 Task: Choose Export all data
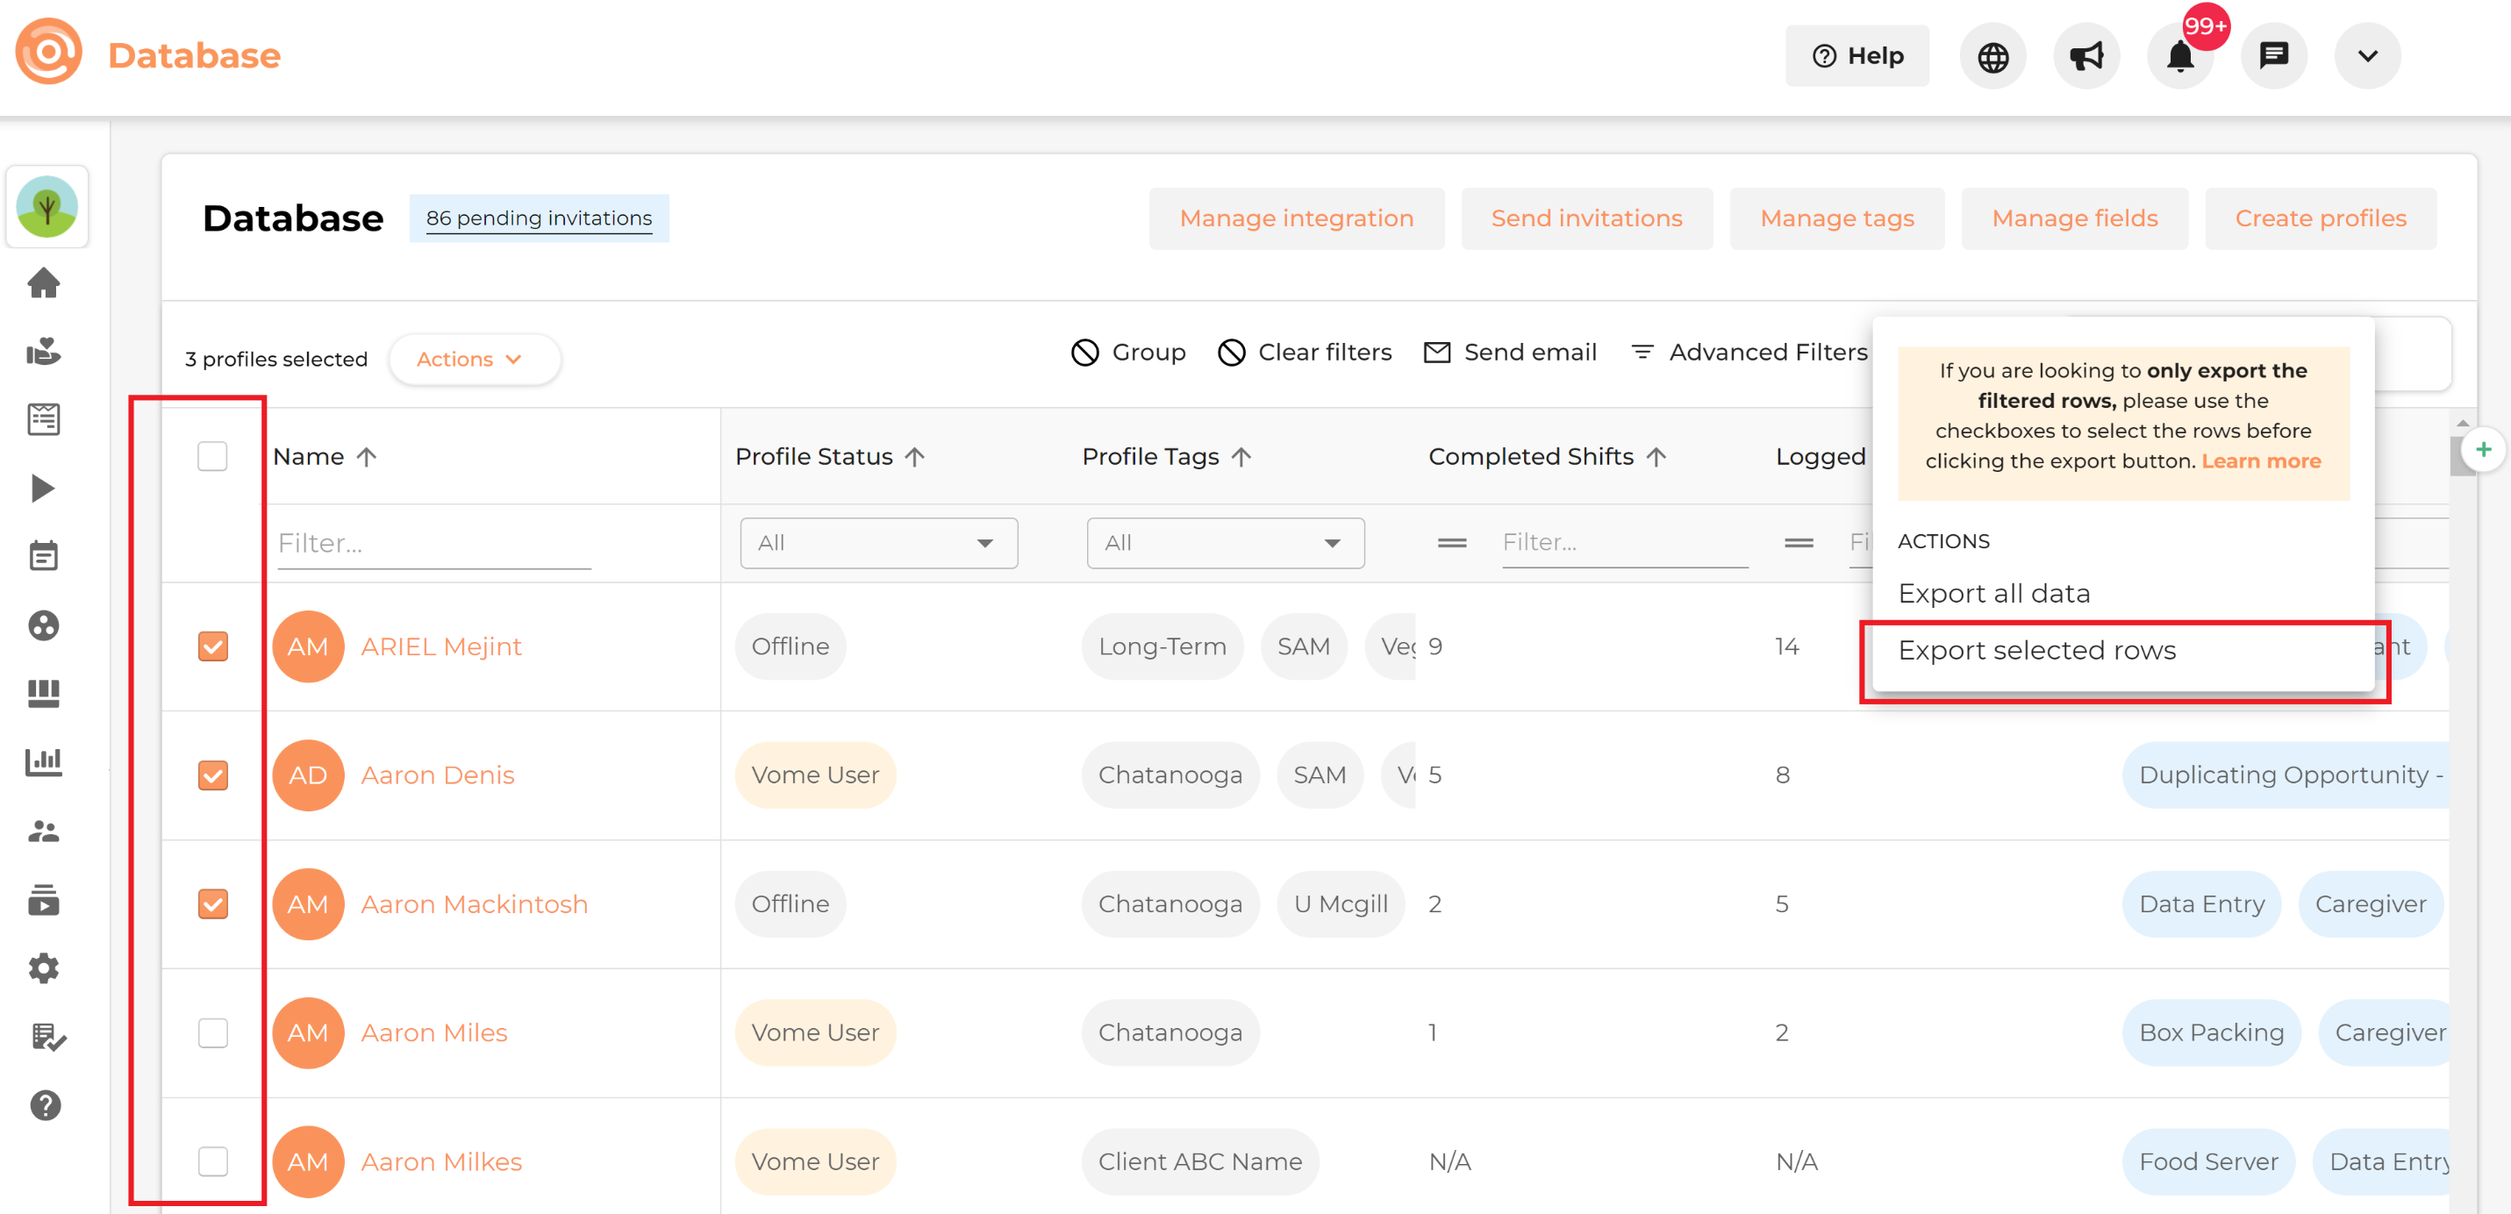[x=1993, y=593]
